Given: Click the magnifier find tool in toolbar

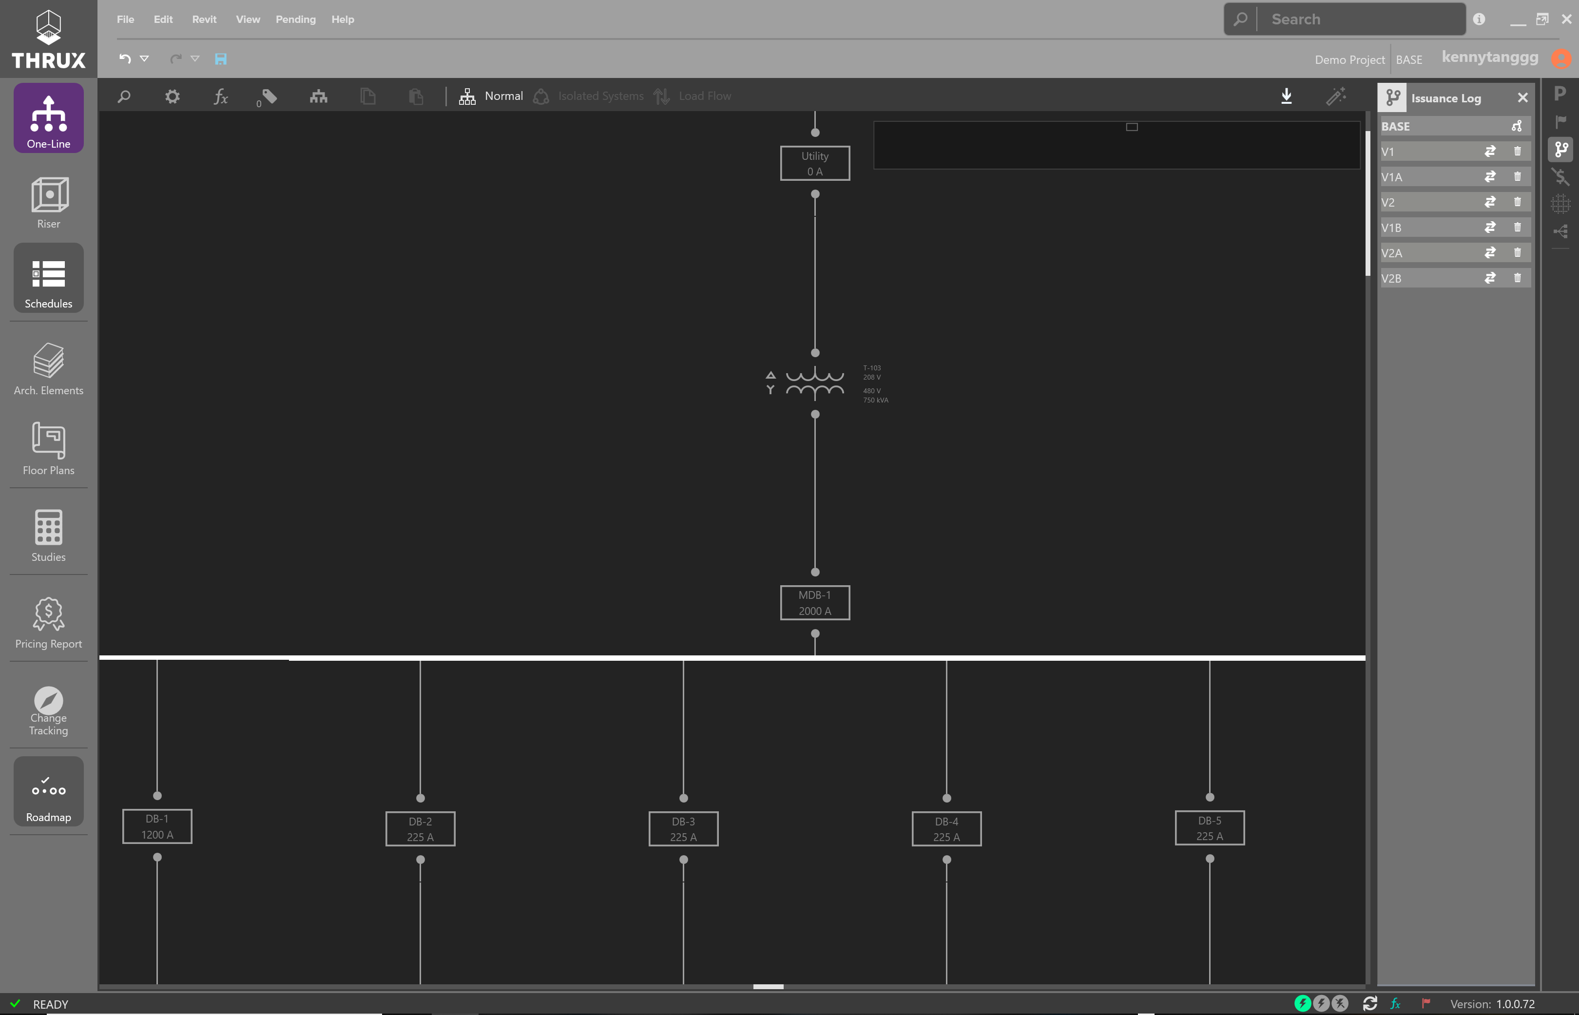Looking at the screenshot, I should click(x=124, y=96).
